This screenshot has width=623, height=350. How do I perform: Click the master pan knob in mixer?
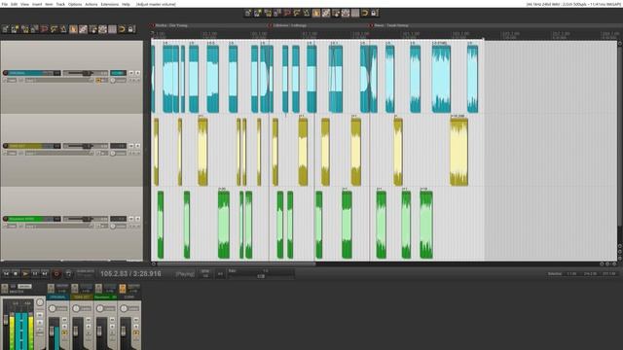coord(40,302)
